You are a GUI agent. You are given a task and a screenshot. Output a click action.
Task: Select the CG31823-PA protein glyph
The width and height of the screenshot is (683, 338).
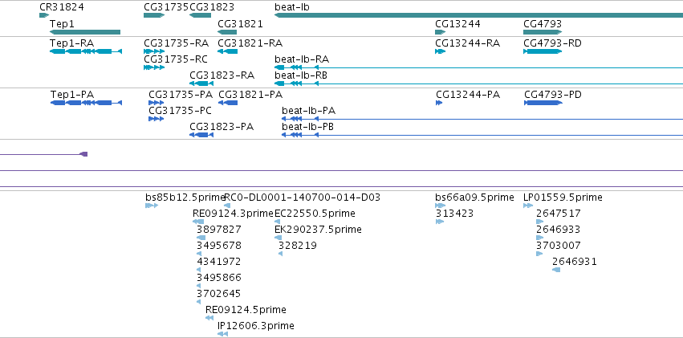point(201,135)
